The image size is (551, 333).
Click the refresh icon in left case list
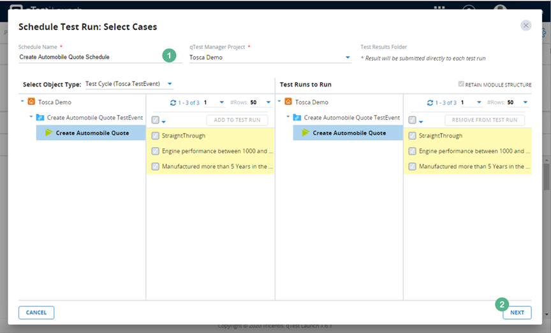coord(173,103)
